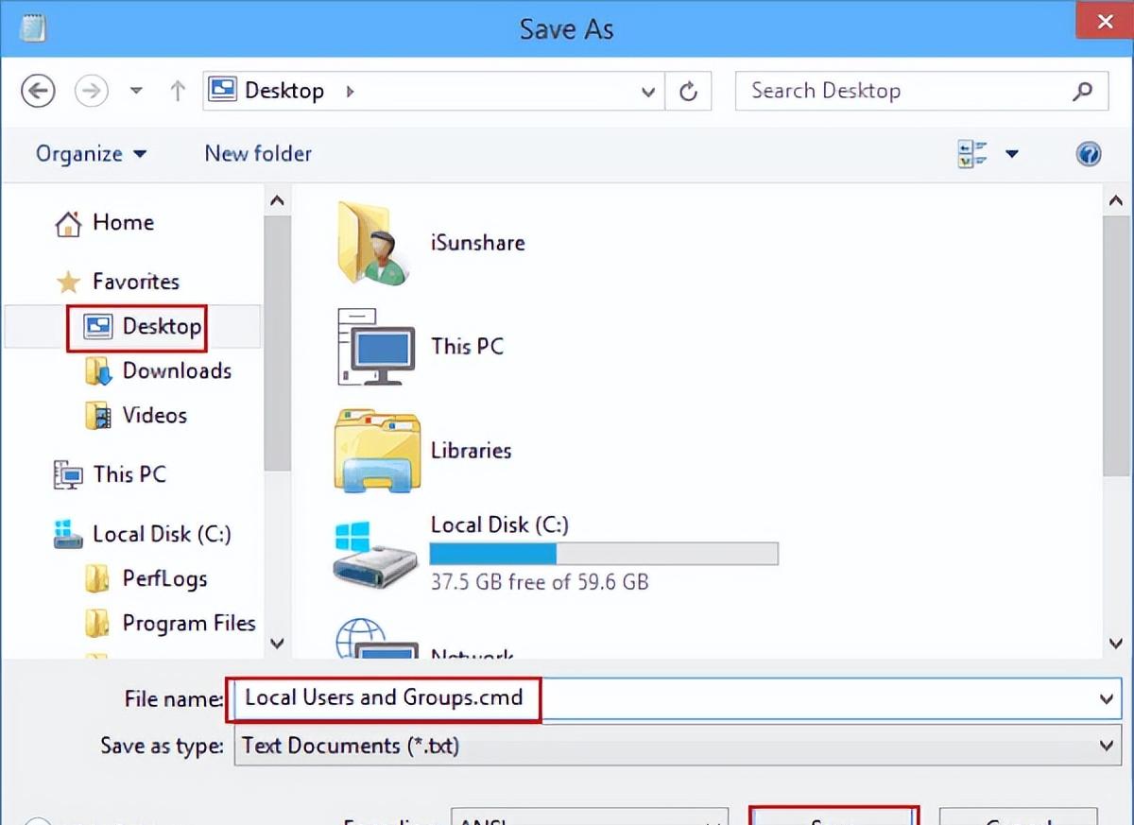This screenshot has height=825, width=1134.
Task: Click the Back navigation arrow
Action: click(38, 91)
